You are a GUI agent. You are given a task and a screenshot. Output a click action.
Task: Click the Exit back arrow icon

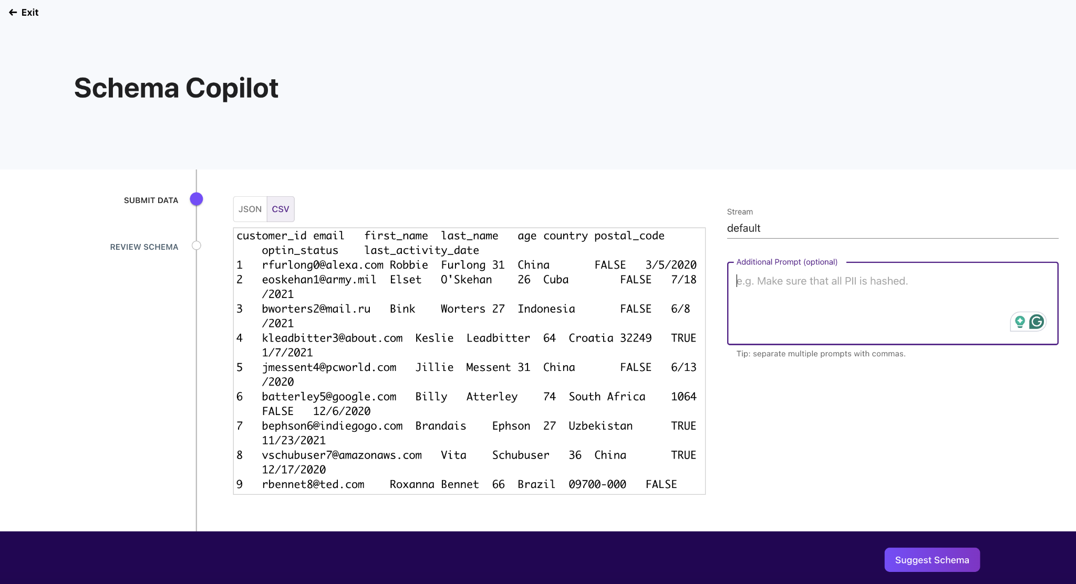13,12
